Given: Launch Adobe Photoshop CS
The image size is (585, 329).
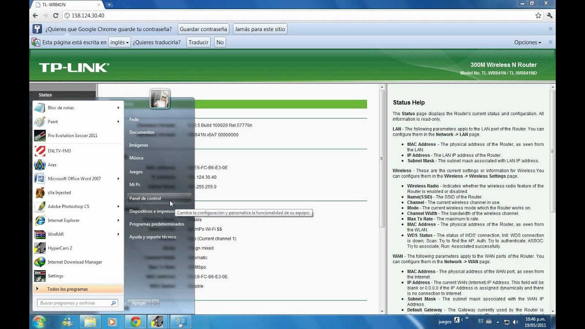Looking at the screenshot, I should pyautogui.click(x=78, y=207).
